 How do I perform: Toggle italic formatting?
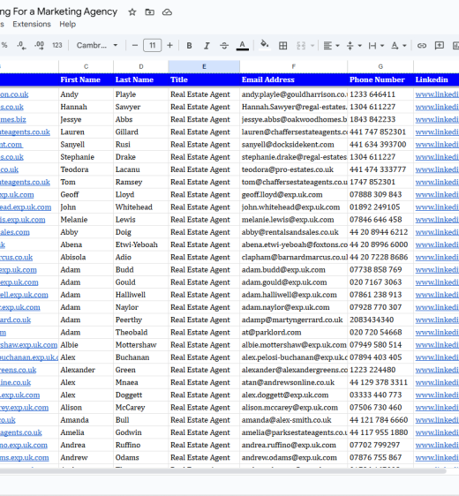pos(207,46)
